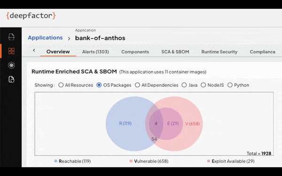Screen dimensions: 282x176
Task: Pick the NodeJS radio option
Action: (x=203, y=85)
